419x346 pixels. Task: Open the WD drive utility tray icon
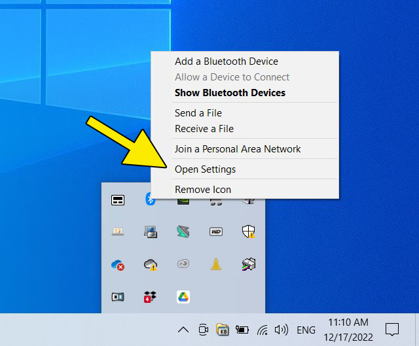216,232
